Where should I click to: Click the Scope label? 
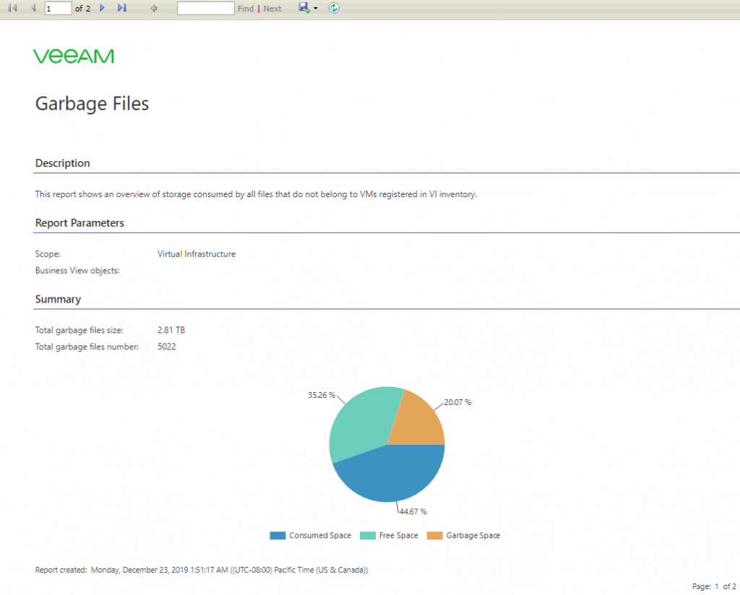point(48,254)
